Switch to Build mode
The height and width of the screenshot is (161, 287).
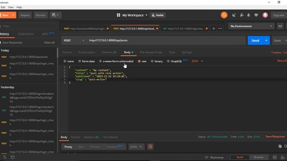coord(240,157)
